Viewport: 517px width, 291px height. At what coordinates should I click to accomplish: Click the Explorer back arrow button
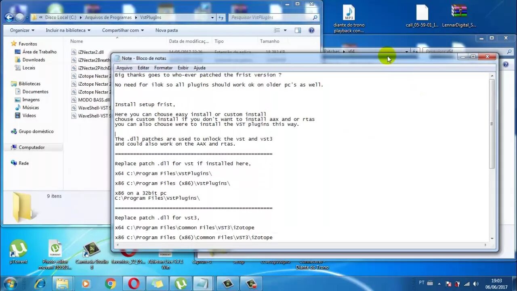pos(9,17)
